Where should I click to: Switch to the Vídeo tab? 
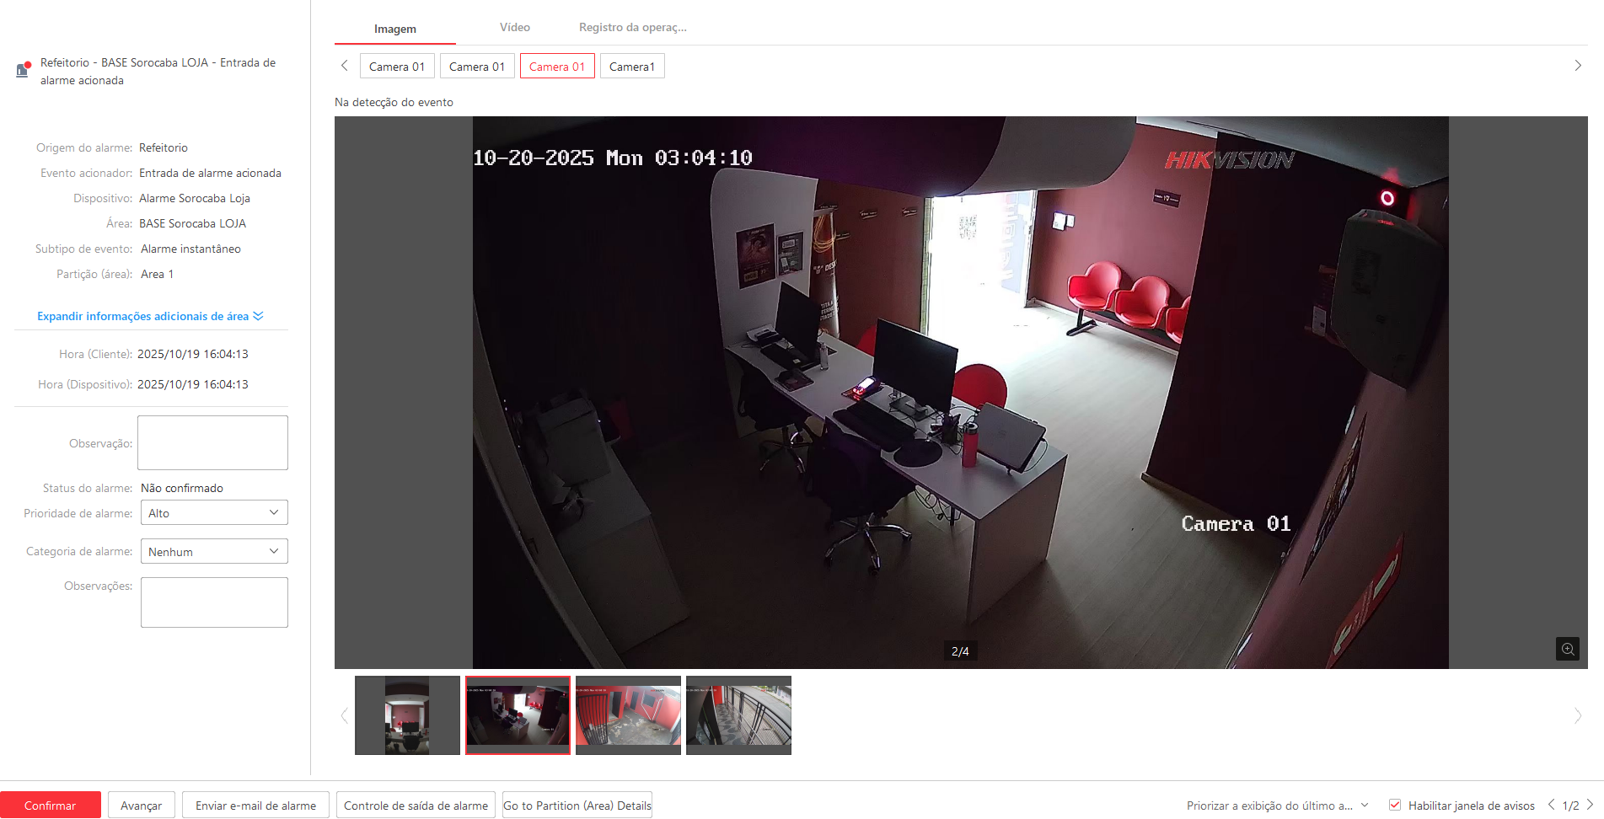(x=514, y=28)
